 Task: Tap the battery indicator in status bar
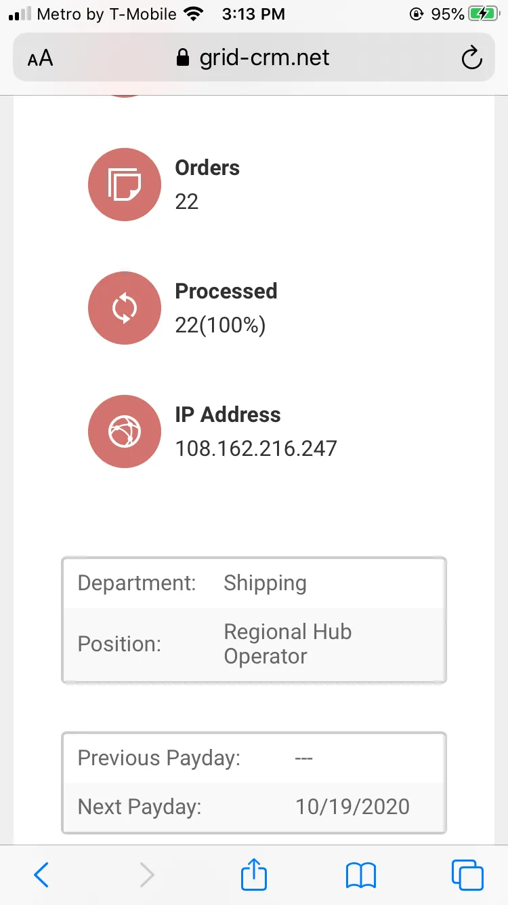click(483, 14)
